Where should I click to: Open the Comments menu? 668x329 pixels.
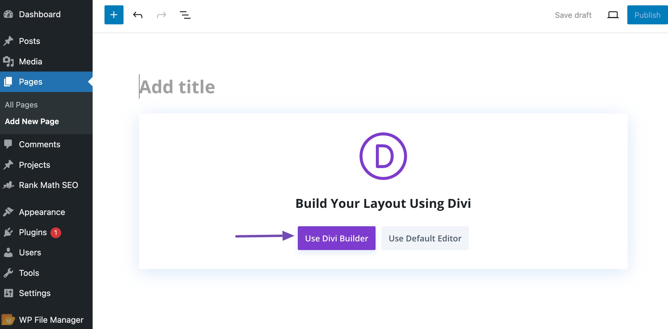pos(39,144)
